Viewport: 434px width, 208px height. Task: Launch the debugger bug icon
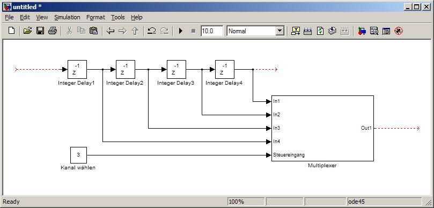tap(399, 31)
